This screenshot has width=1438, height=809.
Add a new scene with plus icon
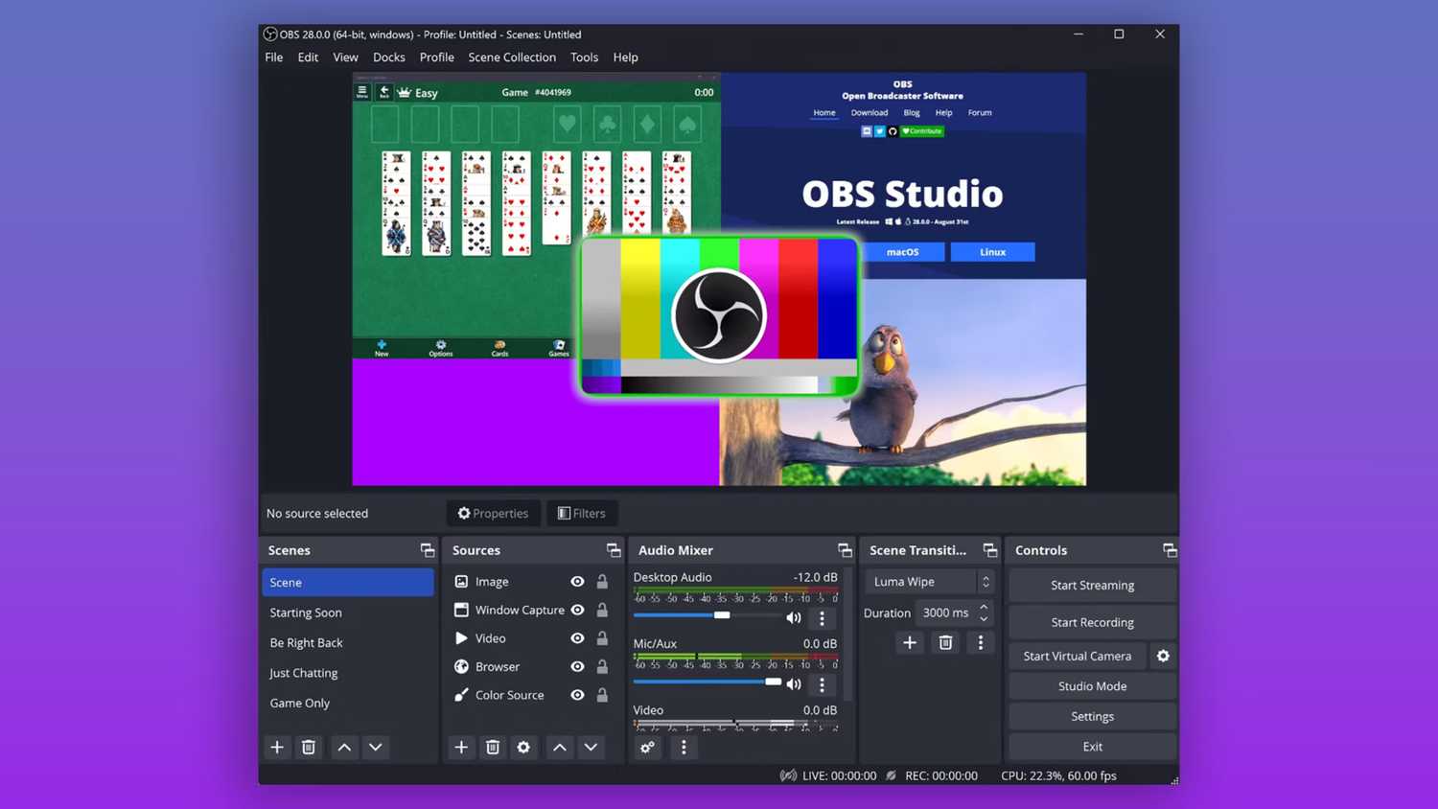pyautogui.click(x=277, y=747)
